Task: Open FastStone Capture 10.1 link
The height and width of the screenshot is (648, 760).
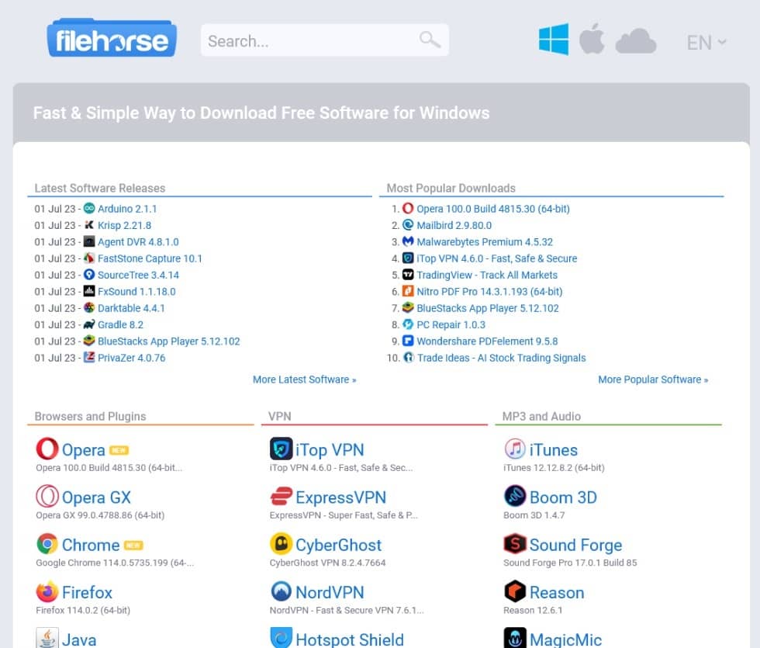Action: tap(150, 258)
